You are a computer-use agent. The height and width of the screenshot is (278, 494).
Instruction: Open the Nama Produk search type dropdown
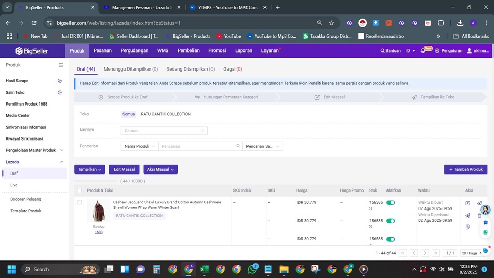coord(139,146)
